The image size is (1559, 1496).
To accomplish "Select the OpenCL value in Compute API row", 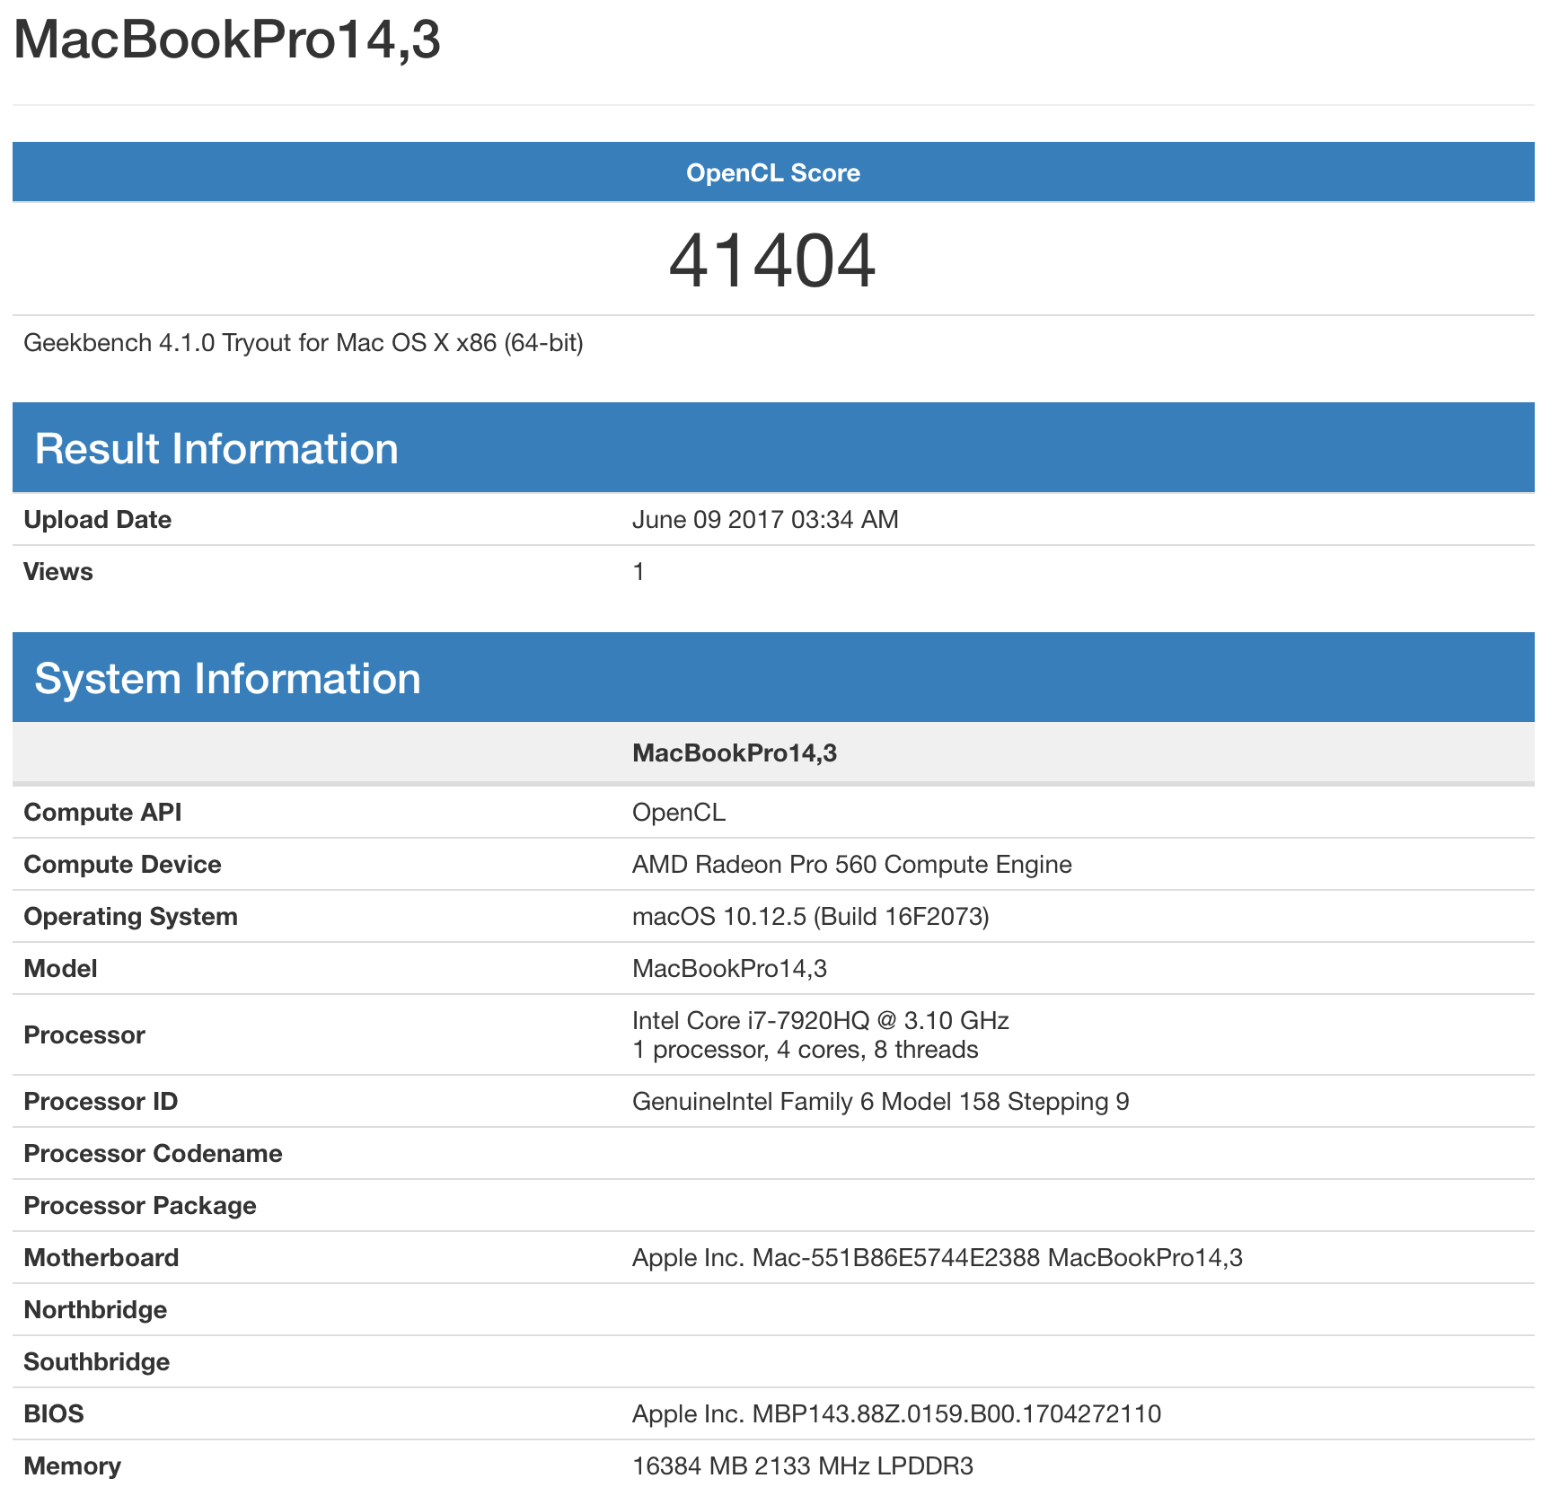I will pos(679,813).
